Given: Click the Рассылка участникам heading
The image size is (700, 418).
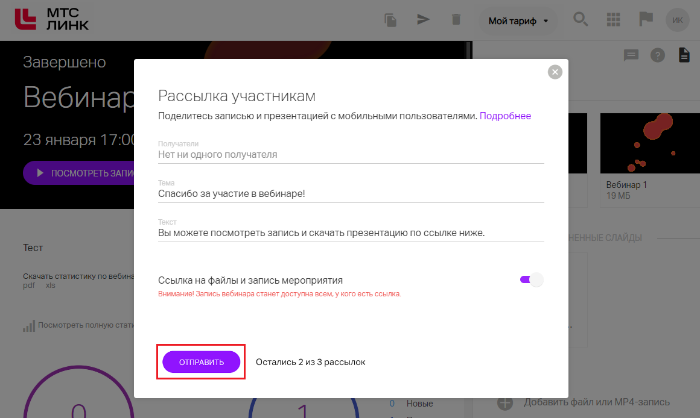Looking at the screenshot, I should coord(237,96).
